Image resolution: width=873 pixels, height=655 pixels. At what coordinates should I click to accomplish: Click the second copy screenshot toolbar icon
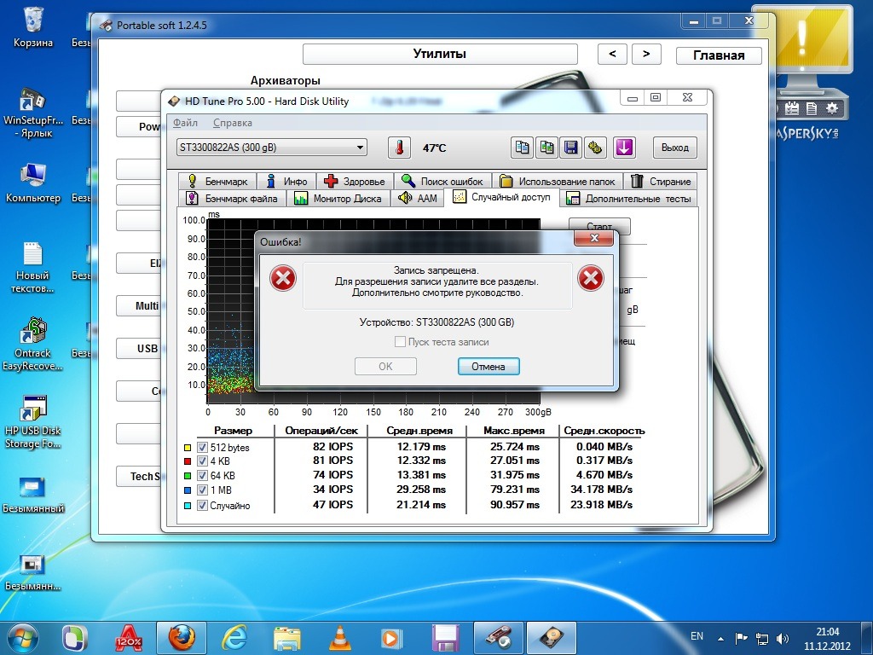coord(546,148)
